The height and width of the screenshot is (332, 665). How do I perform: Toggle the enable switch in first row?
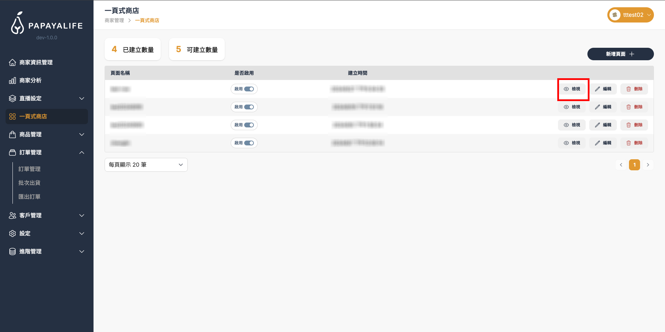click(x=249, y=89)
